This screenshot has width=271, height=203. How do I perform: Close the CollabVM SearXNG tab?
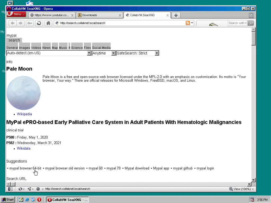(168, 15)
